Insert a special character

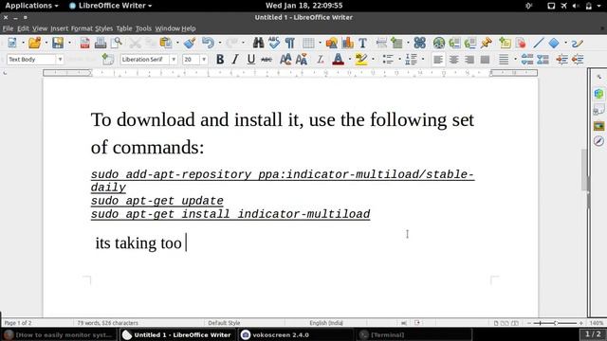(420, 43)
